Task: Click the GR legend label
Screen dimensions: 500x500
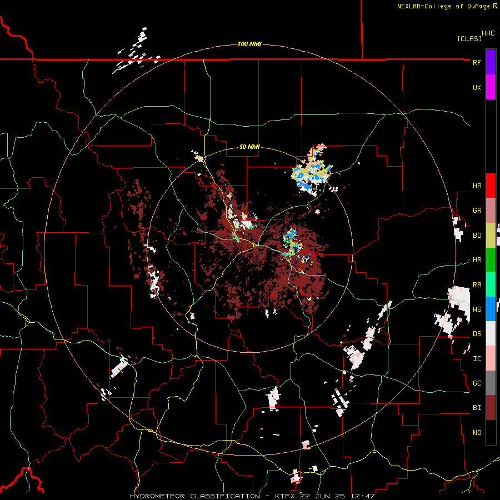Action: (x=477, y=211)
